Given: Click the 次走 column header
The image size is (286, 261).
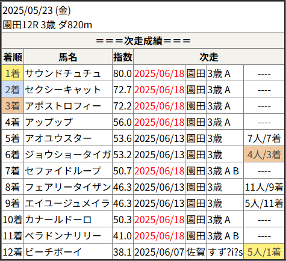Looking at the screenshot, I should pos(209,57).
